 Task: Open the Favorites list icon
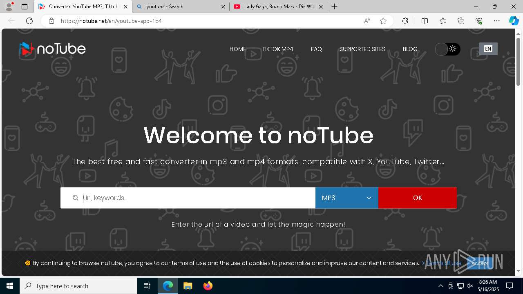click(x=443, y=21)
